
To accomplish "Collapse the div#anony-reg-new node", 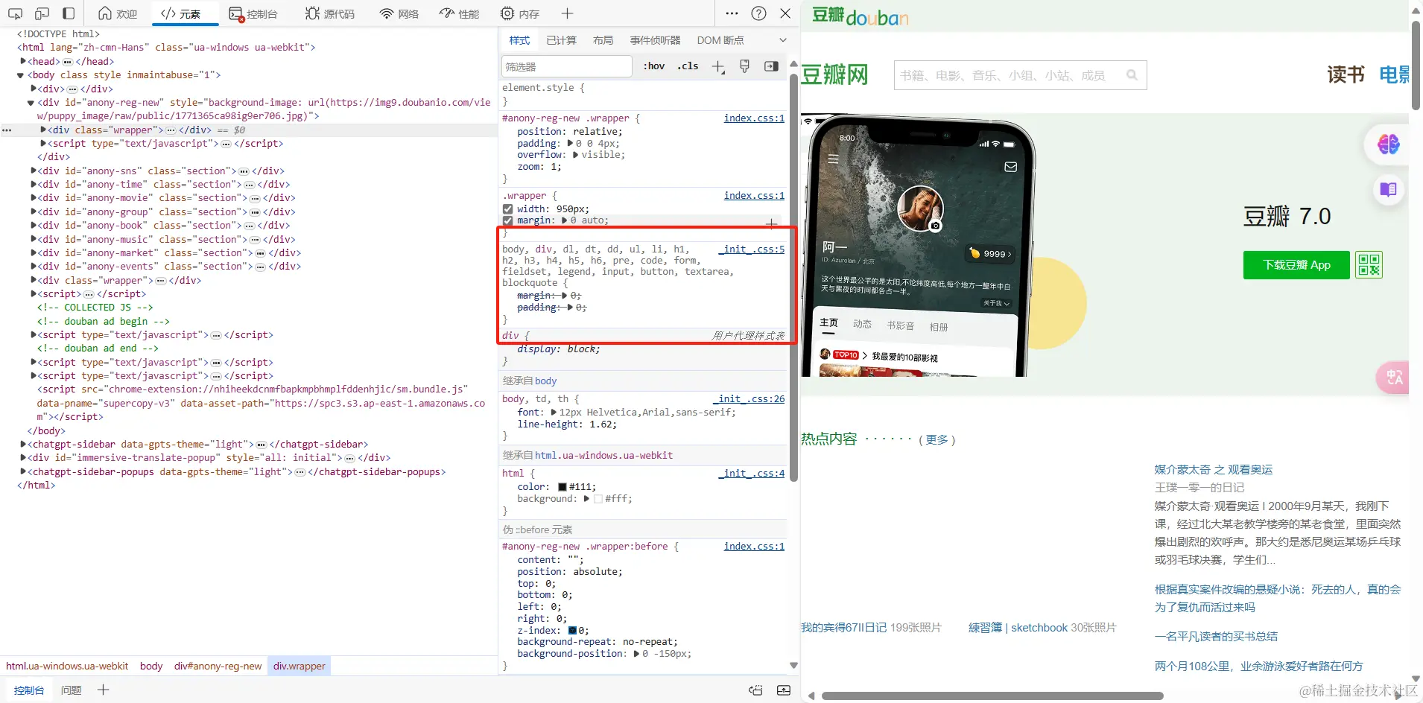I will coord(31,103).
